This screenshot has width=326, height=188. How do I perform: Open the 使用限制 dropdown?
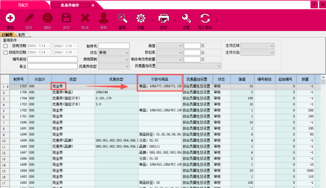click(x=114, y=59)
